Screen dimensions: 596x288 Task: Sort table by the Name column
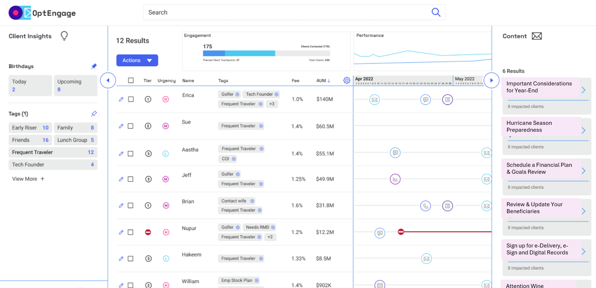(x=188, y=81)
